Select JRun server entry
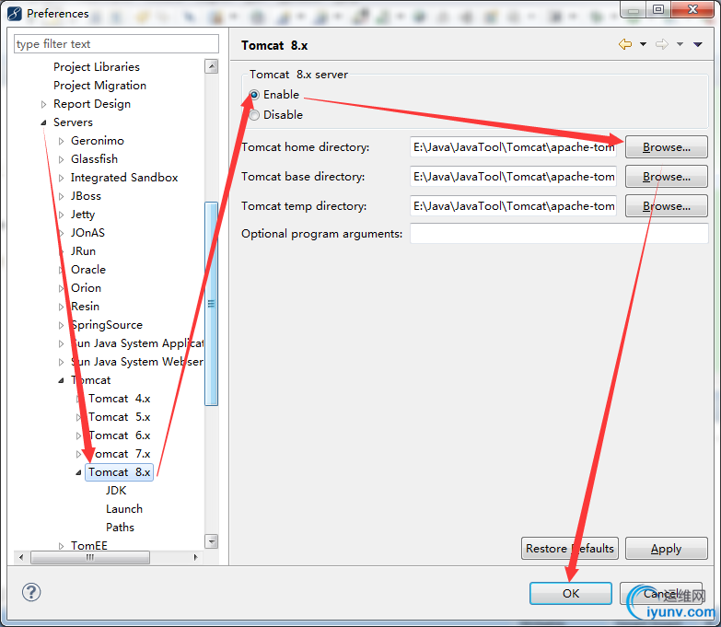The height and width of the screenshot is (627, 721). pyautogui.click(x=83, y=251)
